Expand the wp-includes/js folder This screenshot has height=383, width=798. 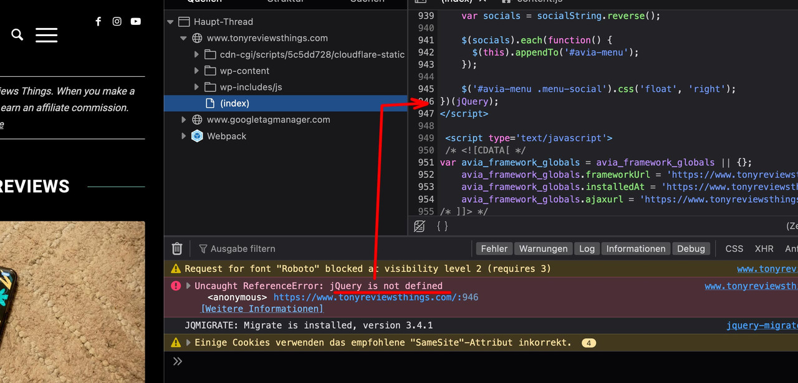pos(196,87)
